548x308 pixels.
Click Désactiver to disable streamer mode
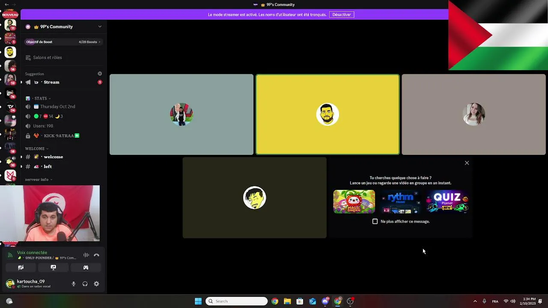(342, 15)
